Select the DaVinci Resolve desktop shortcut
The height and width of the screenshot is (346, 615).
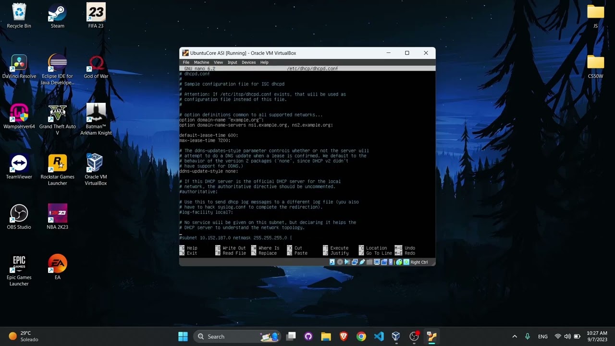coord(19,66)
